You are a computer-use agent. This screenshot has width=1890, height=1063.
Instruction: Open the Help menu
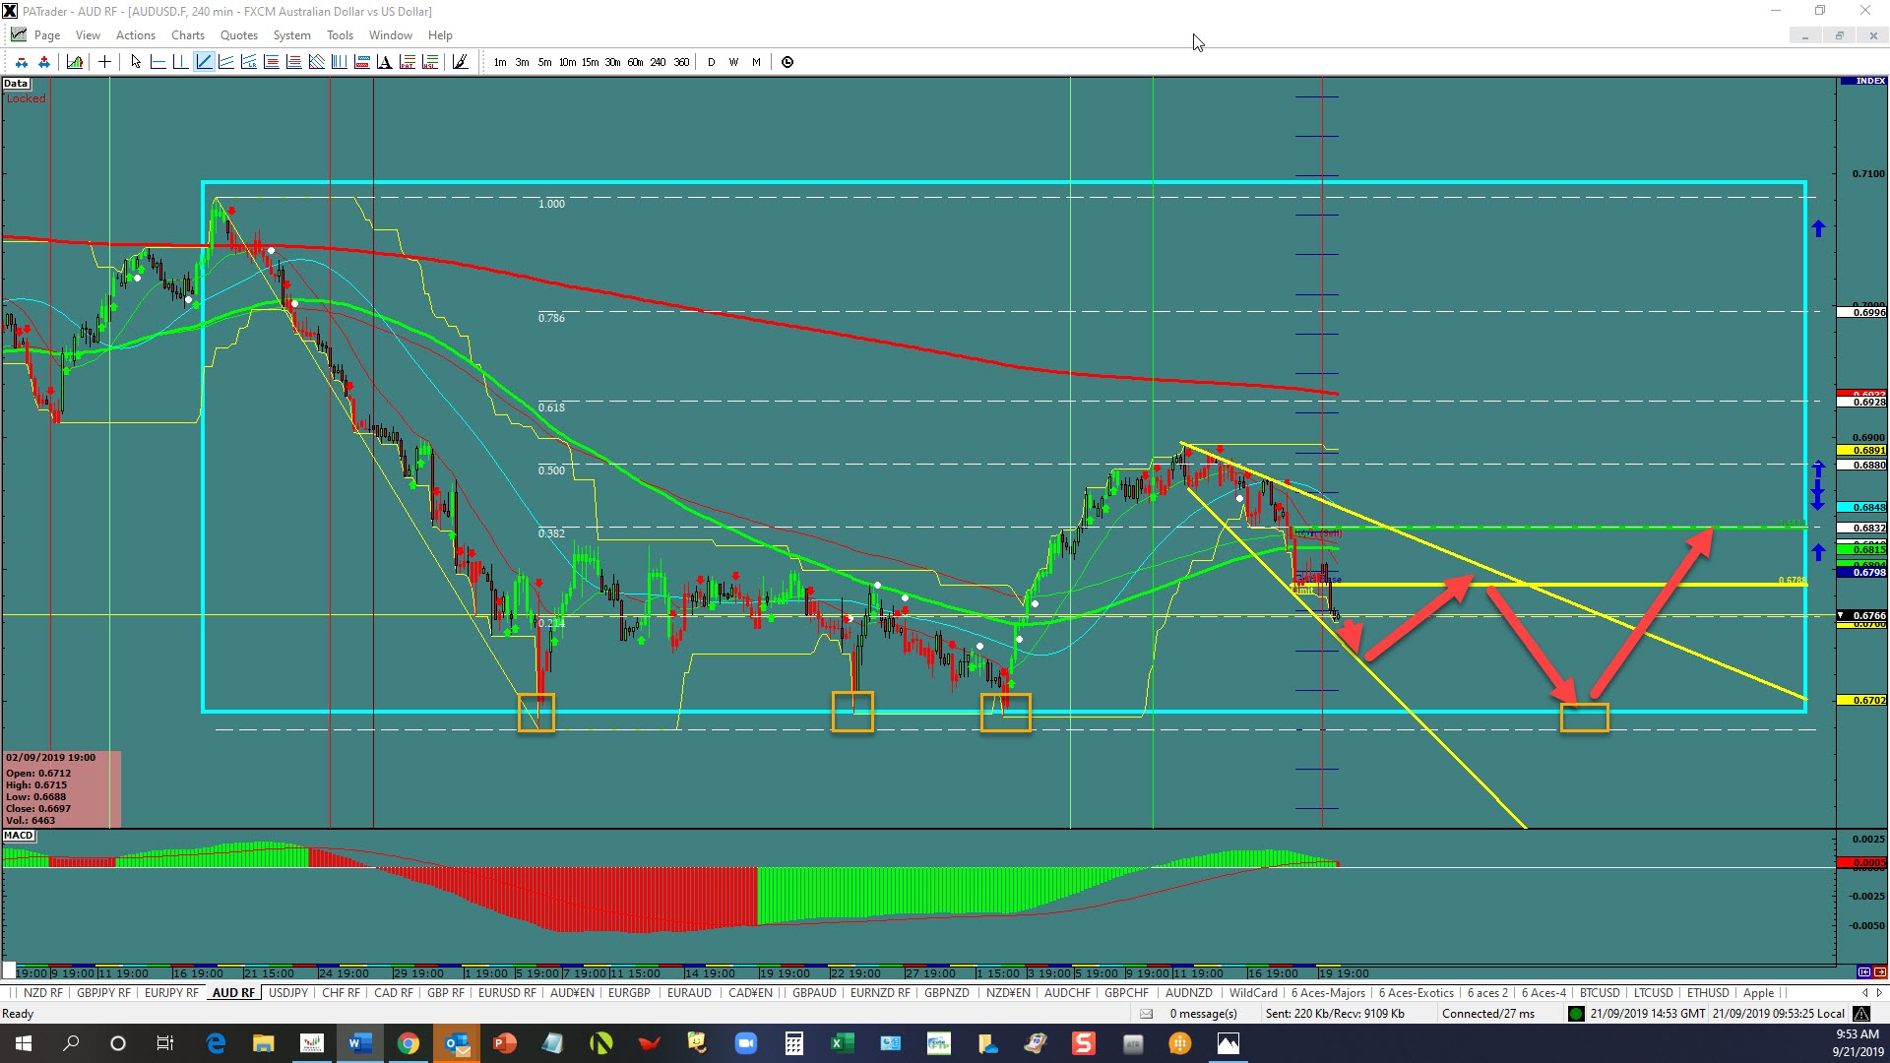tap(440, 35)
